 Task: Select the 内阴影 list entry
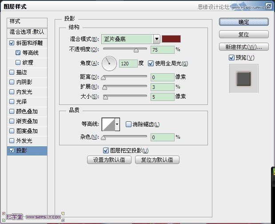(27, 82)
